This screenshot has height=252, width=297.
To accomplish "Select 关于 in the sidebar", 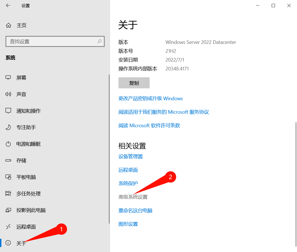I will tap(21, 243).
